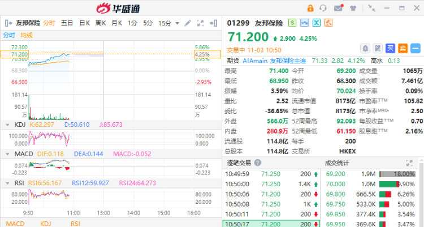Collapse the MACD indicator panel
The height and width of the screenshot is (227, 424).
click(6, 154)
